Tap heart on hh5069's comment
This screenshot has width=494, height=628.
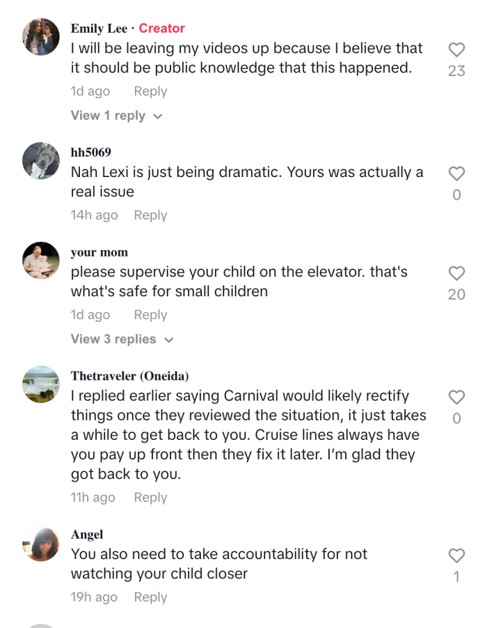(x=456, y=174)
